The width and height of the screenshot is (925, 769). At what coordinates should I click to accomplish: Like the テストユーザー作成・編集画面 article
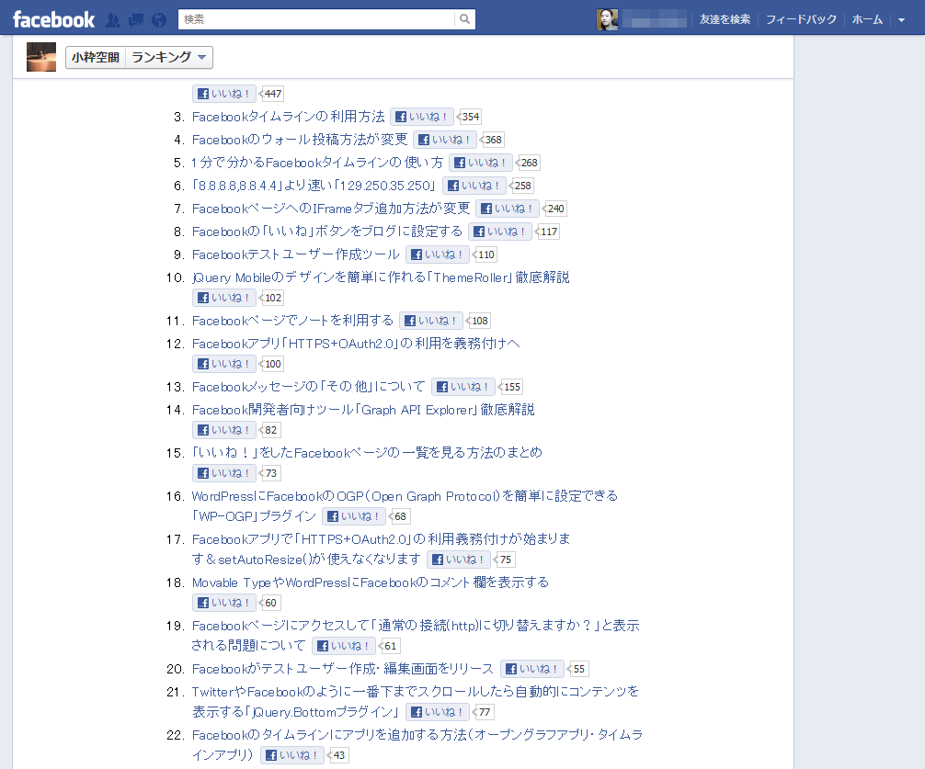tap(532, 669)
